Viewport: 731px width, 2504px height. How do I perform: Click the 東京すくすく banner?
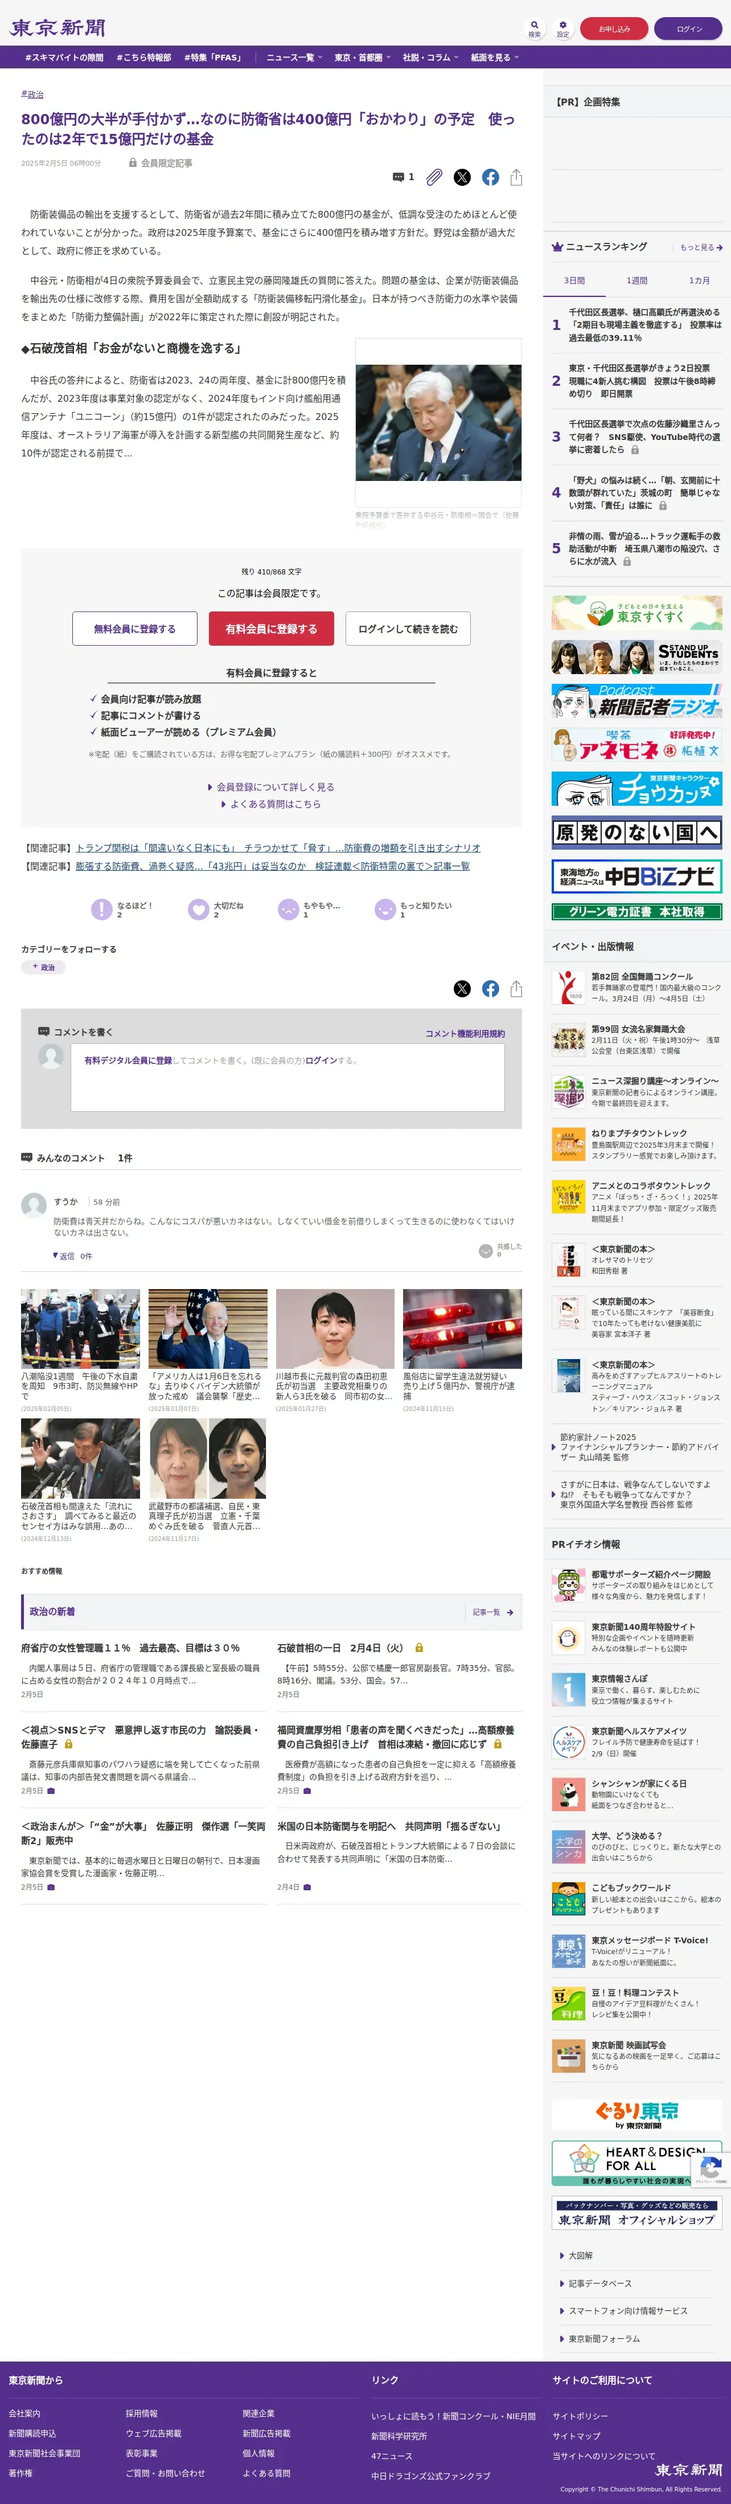(637, 613)
